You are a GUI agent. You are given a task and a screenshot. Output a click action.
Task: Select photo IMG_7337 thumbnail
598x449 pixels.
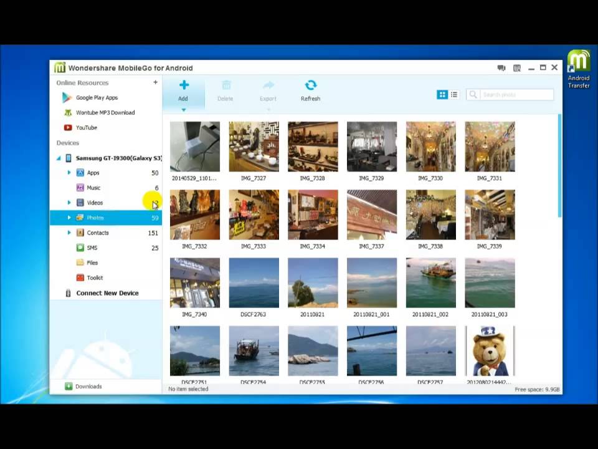(372, 215)
